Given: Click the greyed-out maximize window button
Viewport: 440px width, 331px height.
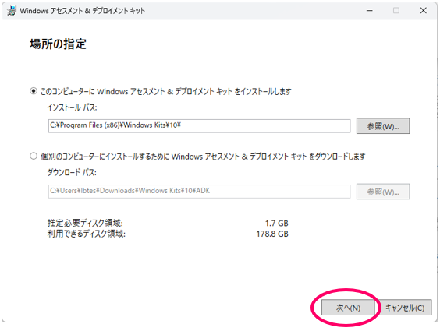Looking at the screenshot, I should coord(396,11).
